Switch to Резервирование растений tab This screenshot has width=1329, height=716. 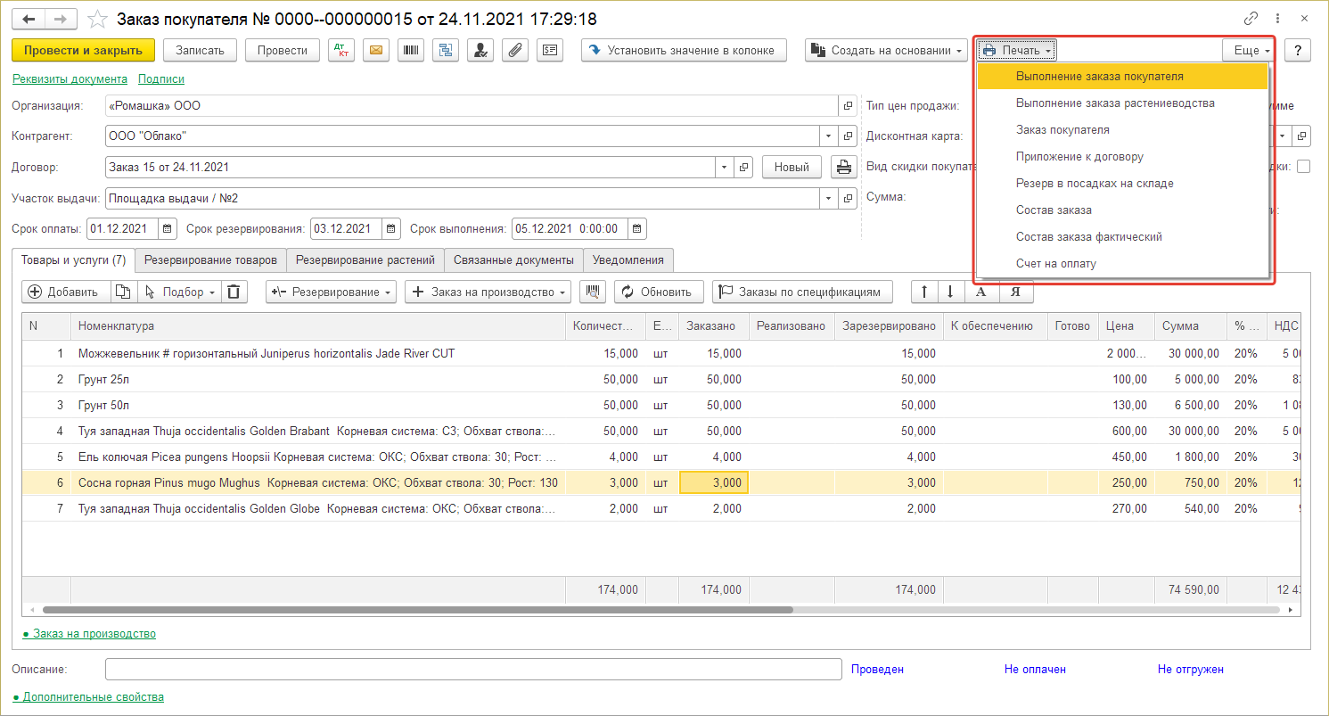coord(365,260)
